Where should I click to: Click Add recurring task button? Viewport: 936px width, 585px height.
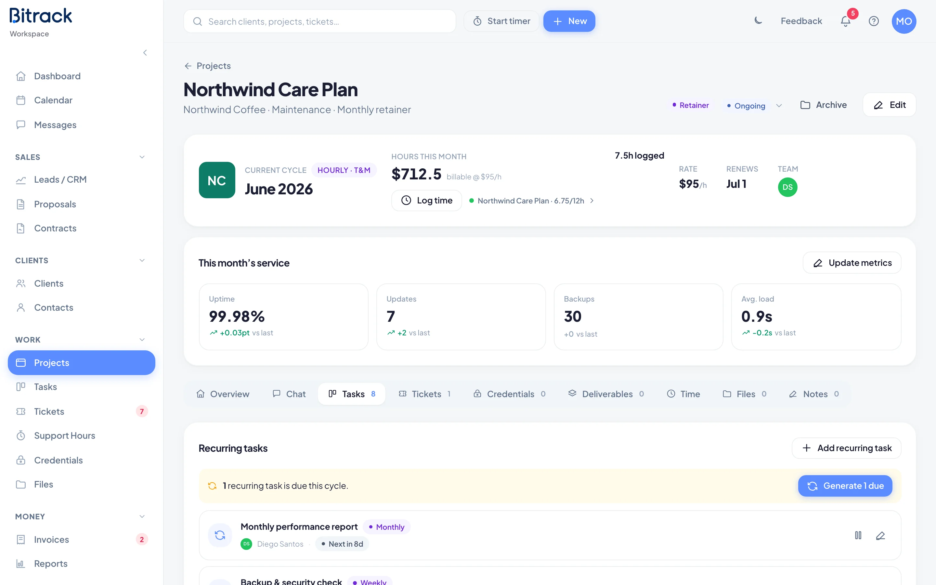(x=846, y=448)
